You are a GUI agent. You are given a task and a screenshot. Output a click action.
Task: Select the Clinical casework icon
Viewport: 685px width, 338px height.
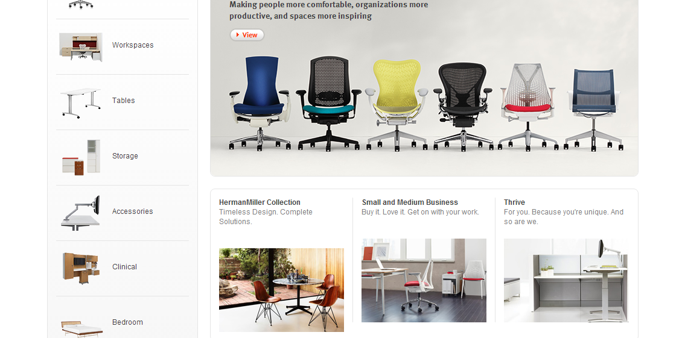80,268
